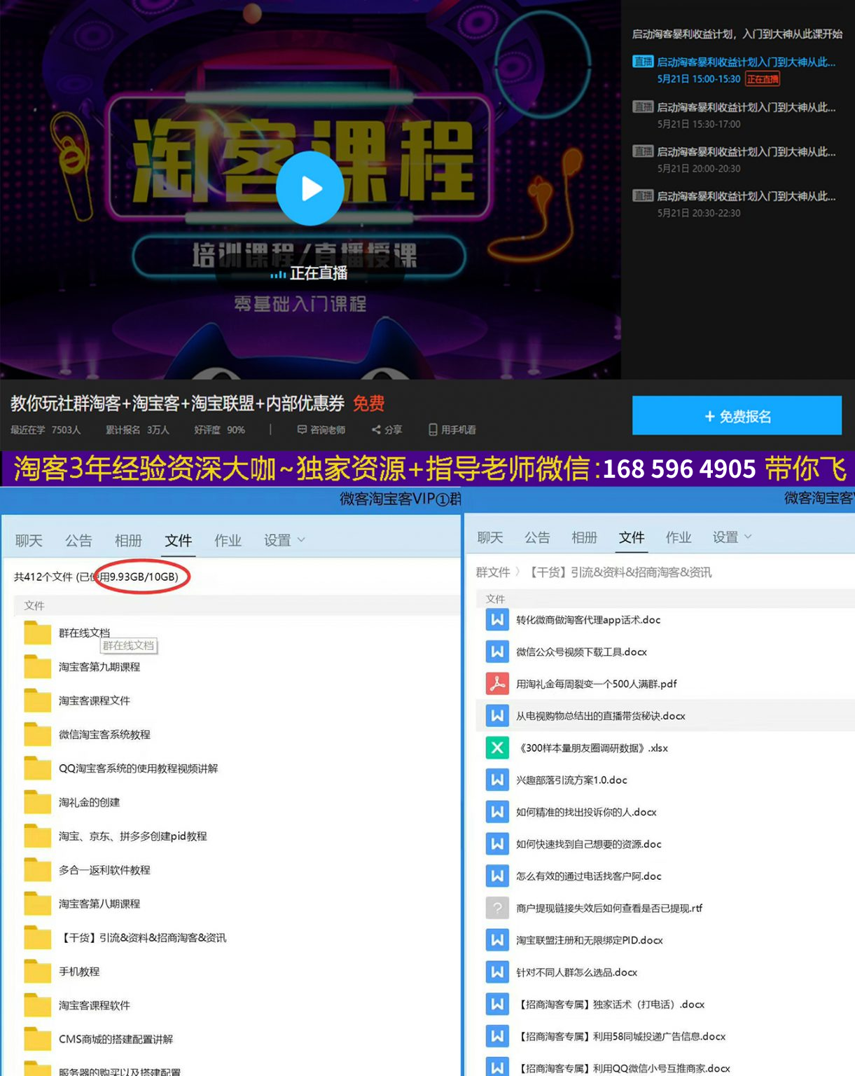
Task: Switch to 公告 tab in left window
Action: coord(78,540)
